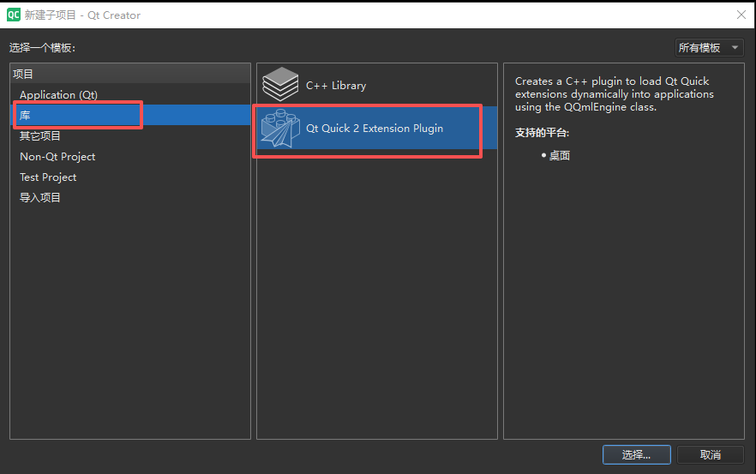Click the 取消 button
This screenshot has width=756, height=474.
[x=711, y=454]
